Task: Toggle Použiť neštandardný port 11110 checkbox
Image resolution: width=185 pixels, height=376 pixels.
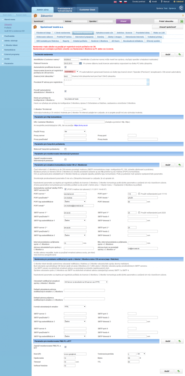Action: coord(139,193)
